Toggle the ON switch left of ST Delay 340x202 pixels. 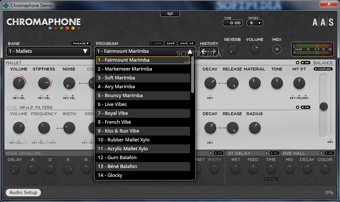tap(219, 153)
